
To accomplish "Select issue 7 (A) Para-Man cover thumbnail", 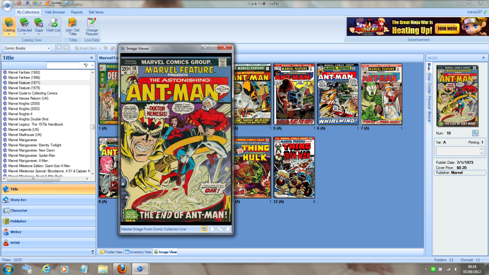I will click(382, 94).
